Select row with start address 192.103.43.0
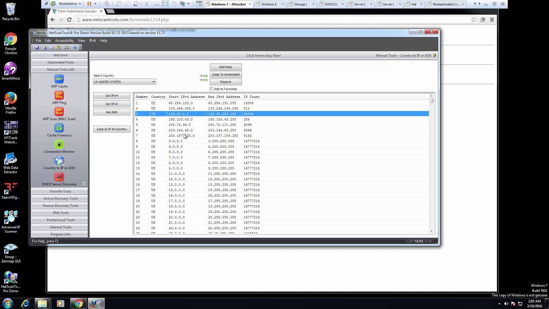The width and height of the screenshot is (549, 309). [282, 119]
